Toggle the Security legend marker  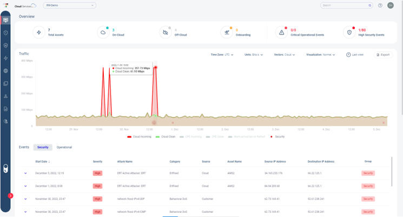point(278,137)
